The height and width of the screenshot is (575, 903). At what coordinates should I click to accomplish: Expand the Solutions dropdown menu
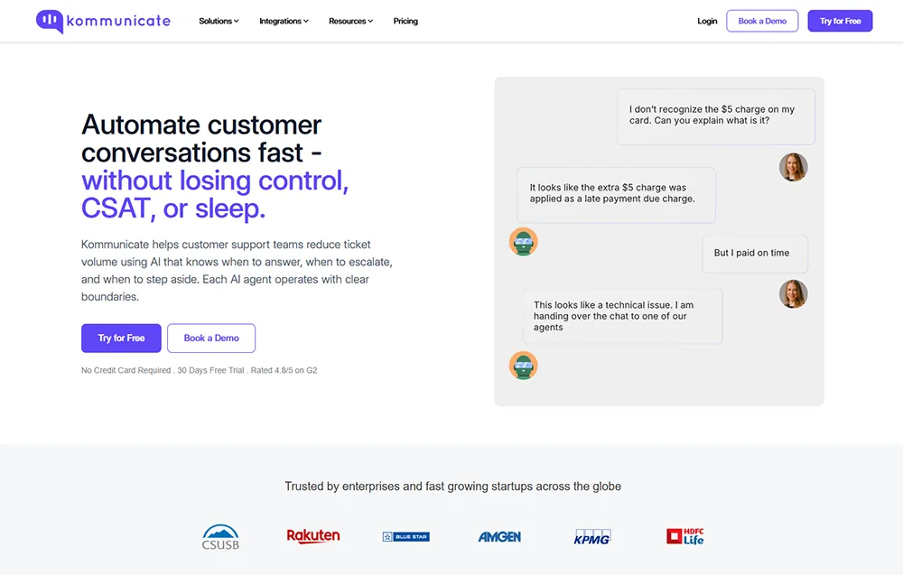click(219, 22)
